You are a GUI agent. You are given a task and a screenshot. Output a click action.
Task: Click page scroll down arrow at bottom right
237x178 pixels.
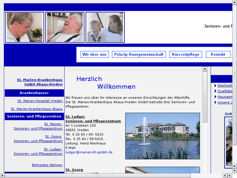coord(235,171)
